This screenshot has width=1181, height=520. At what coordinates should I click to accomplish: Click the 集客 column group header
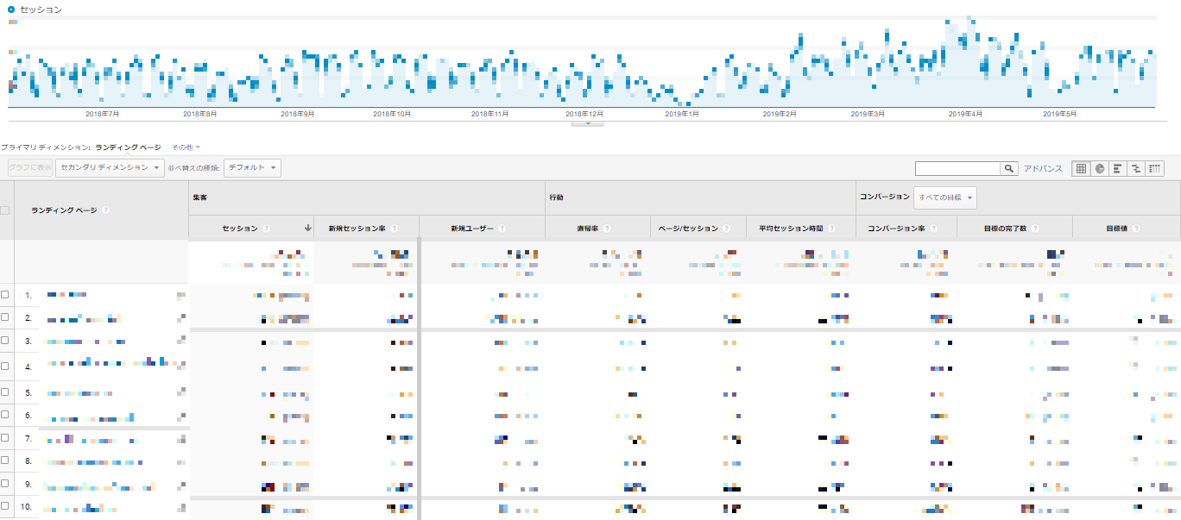click(200, 197)
